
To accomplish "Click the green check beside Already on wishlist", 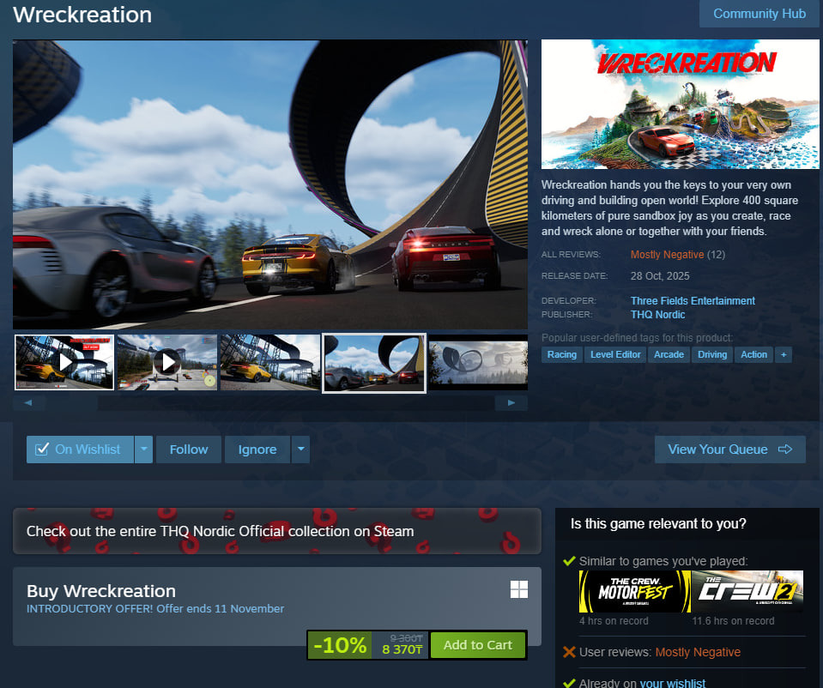I will tap(569, 683).
